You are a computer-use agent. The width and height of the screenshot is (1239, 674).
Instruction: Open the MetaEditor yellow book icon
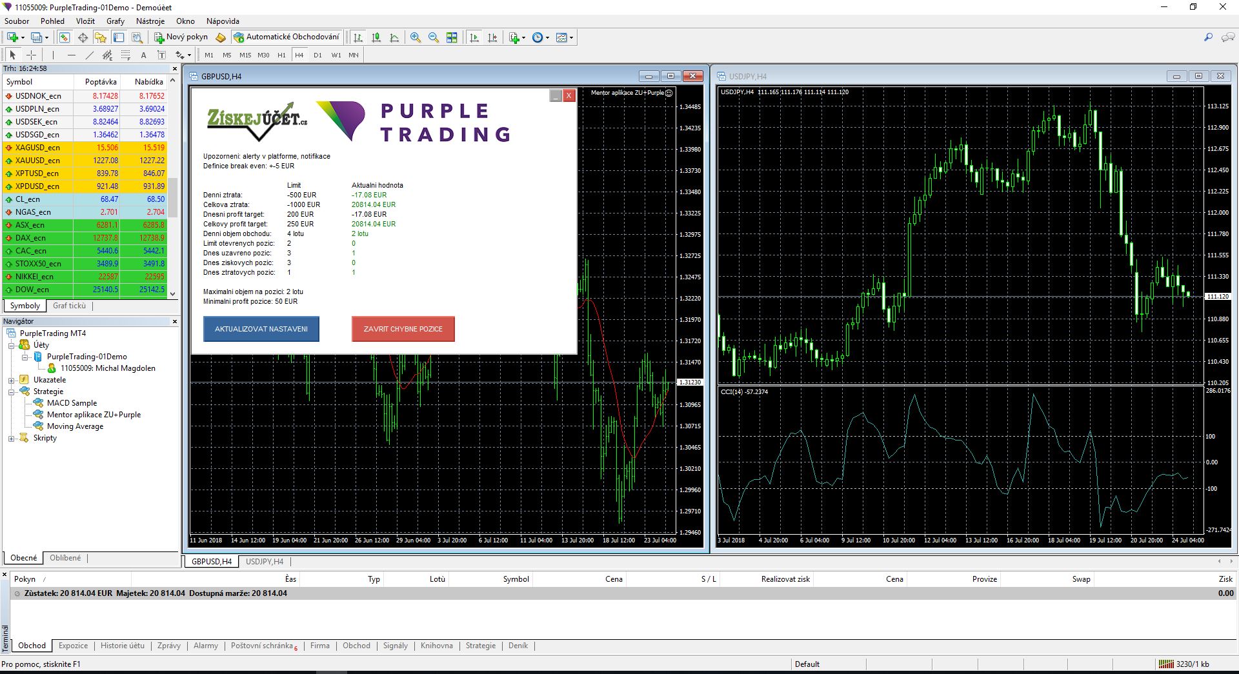[221, 37]
